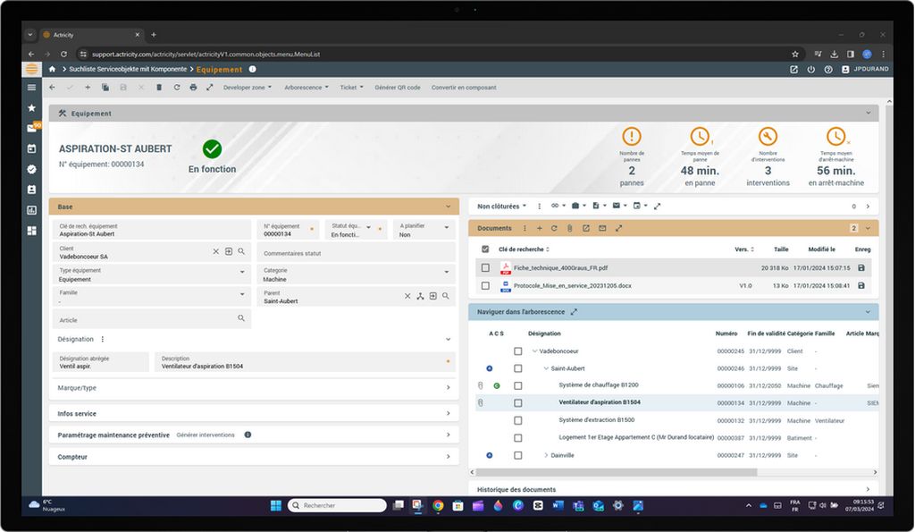Expand the Dainville tree node
This screenshot has width=915, height=532.
click(546, 455)
